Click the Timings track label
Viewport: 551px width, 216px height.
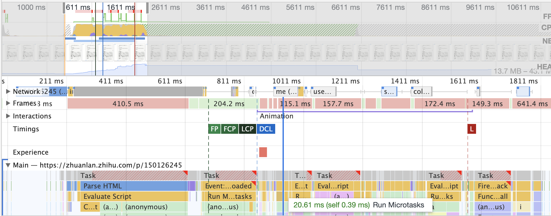(26, 129)
